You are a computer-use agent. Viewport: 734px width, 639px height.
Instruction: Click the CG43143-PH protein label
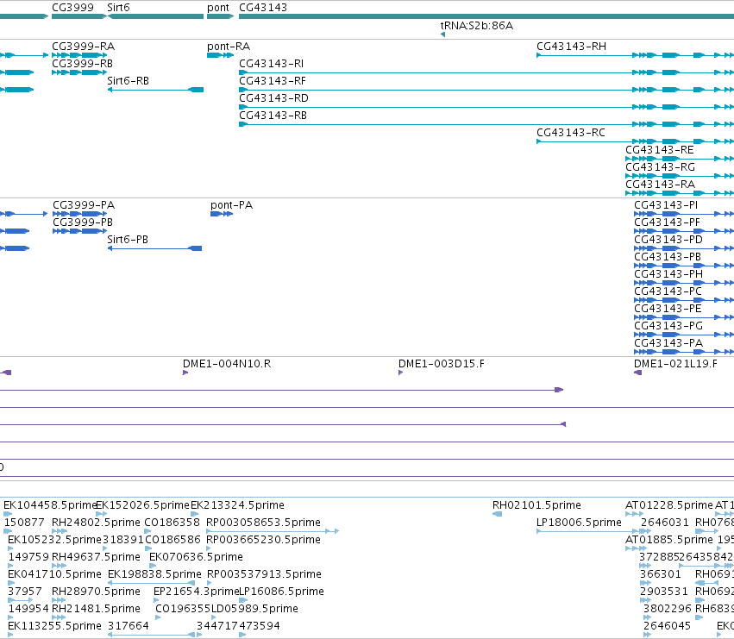click(668, 274)
